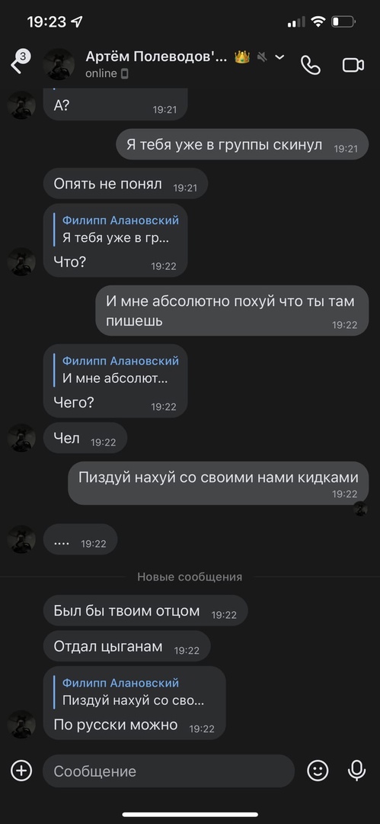Jump to quoted reply above "Чего?"
Image resolution: width=380 pixels, height=824 pixels.
[118, 369]
